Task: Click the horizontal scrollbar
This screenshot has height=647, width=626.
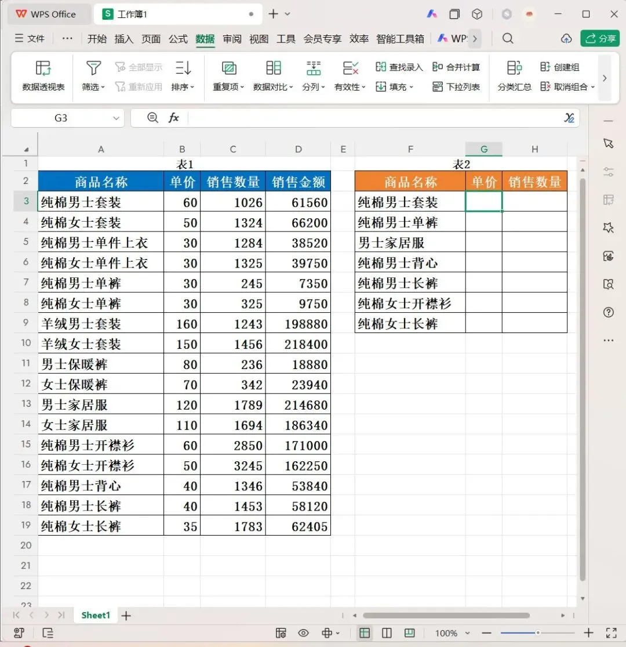Action: click(x=446, y=615)
